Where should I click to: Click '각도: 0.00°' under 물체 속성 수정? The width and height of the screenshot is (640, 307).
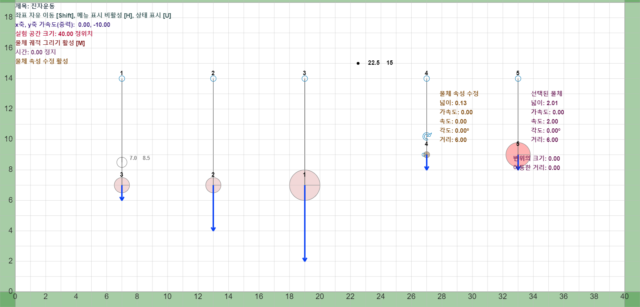[454, 130]
